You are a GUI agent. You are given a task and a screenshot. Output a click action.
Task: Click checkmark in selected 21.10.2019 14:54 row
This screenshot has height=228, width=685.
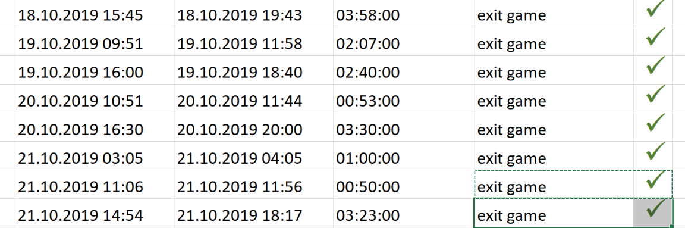(x=655, y=209)
